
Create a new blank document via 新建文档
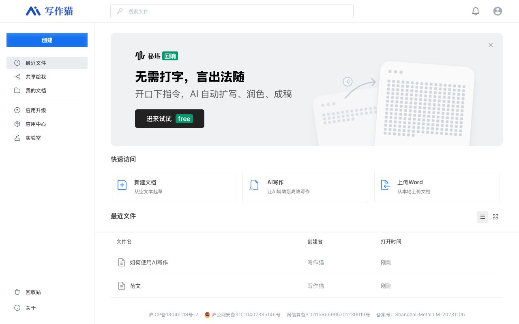coord(173,187)
